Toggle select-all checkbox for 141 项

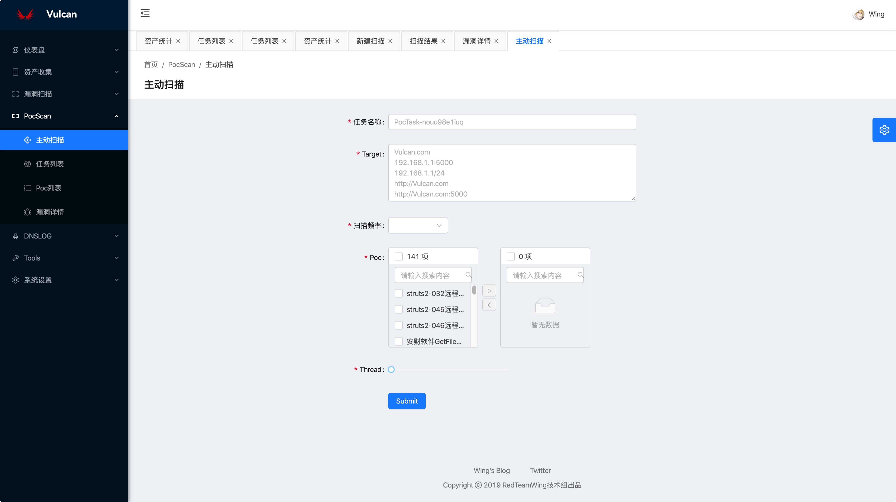(399, 256)
